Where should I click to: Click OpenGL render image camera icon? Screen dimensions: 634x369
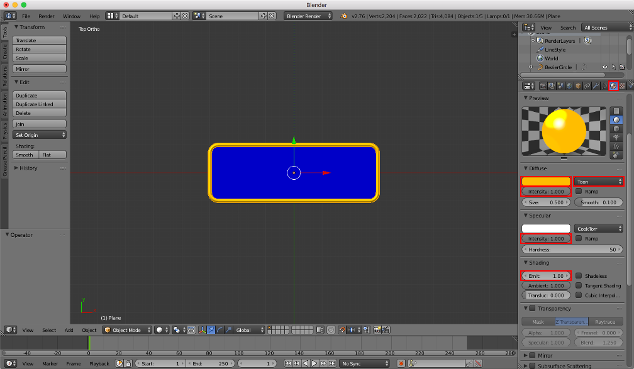(377, 330)
